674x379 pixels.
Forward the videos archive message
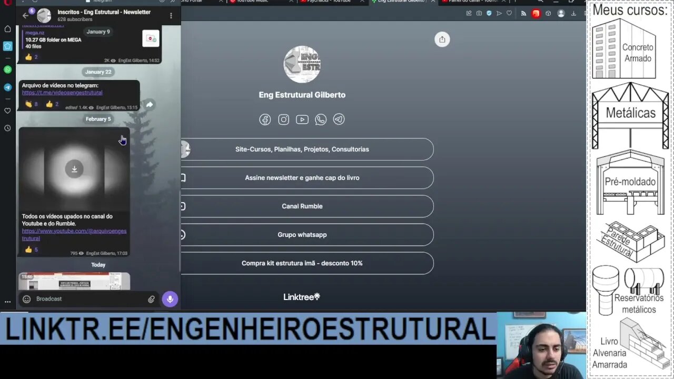point(150,105)
